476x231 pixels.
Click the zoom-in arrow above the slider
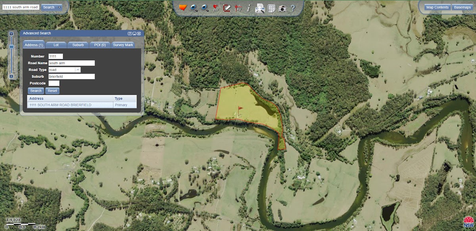click(x=11, y=34)
